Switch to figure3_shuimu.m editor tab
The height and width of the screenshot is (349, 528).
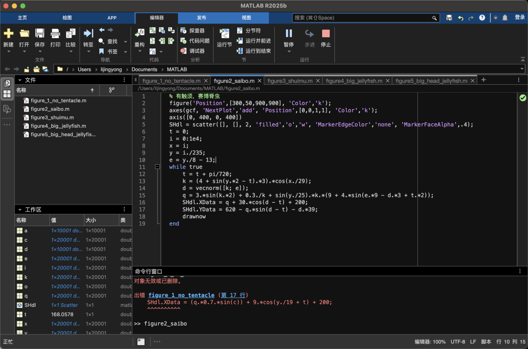(289, 81)
